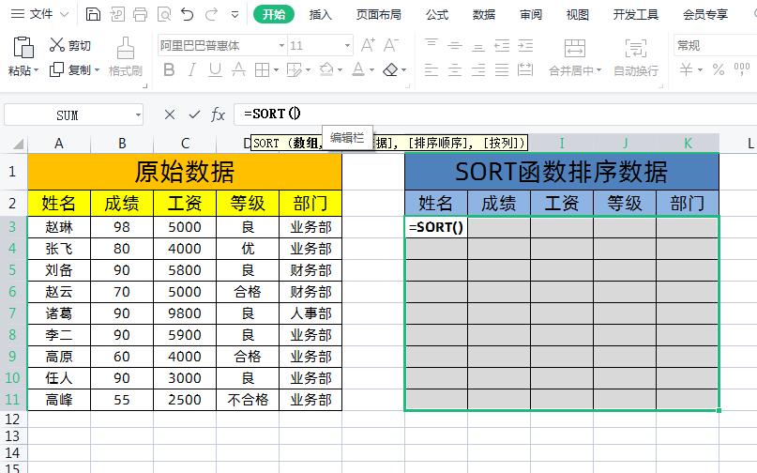Click the fill color bucket icon

pyautogui.click(x=326, y=70)
